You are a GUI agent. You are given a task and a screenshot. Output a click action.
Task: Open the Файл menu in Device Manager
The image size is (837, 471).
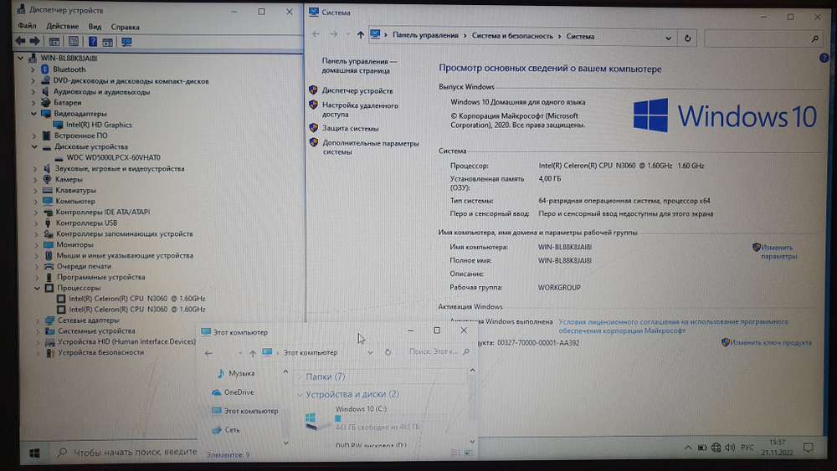pyautogui.click(x=28, y=26)
